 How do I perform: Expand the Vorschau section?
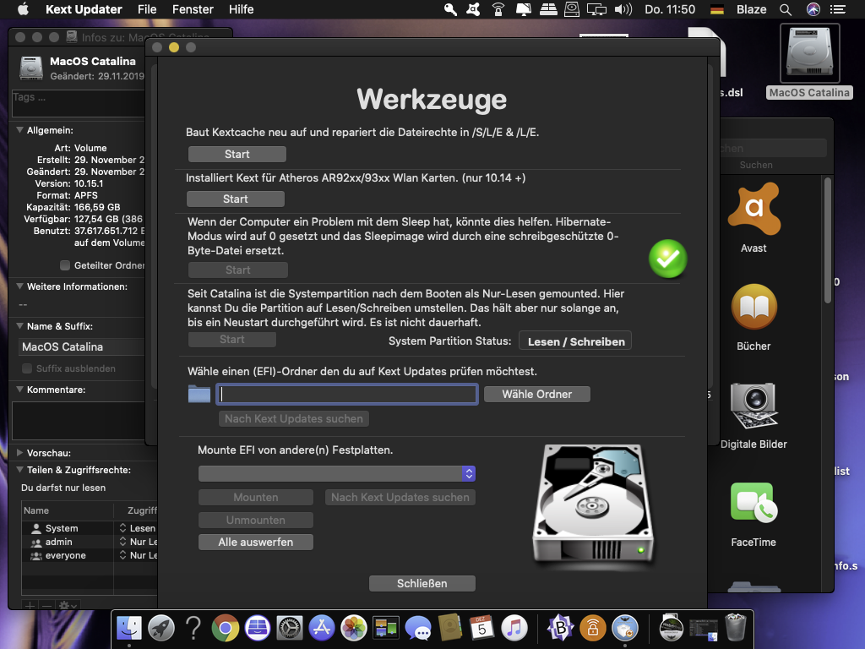[x=20, y=453]
